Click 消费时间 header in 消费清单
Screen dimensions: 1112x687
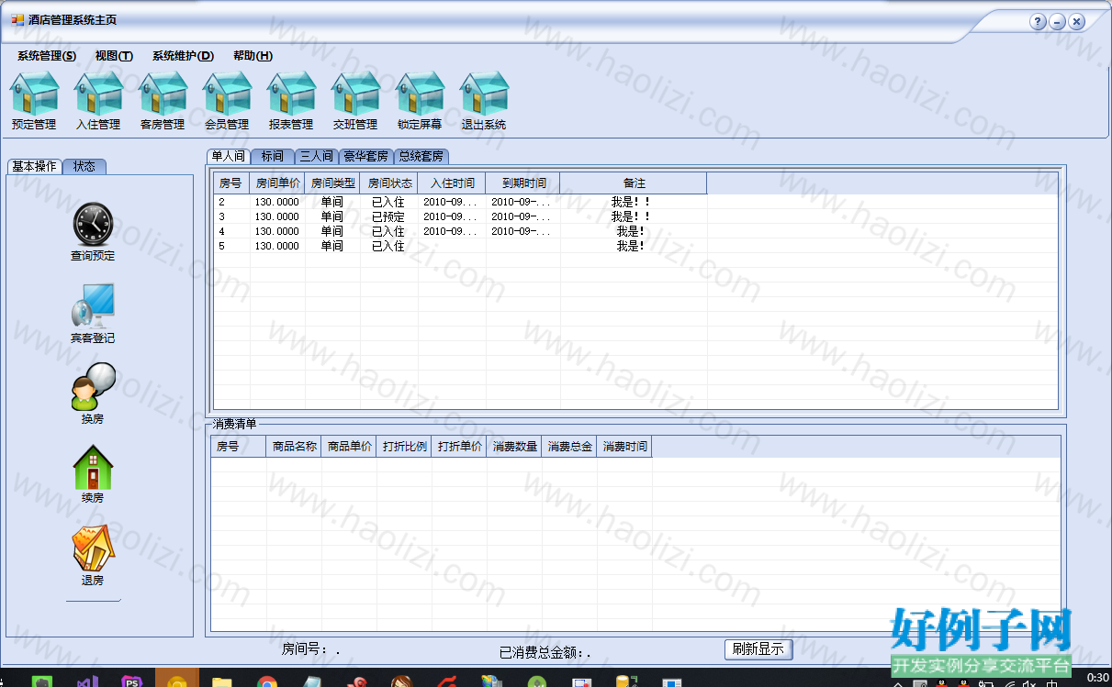click(x=624, y=447)
